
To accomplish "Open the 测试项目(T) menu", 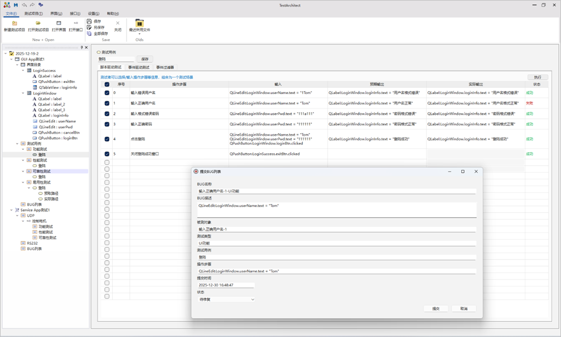I will (33, 13).
